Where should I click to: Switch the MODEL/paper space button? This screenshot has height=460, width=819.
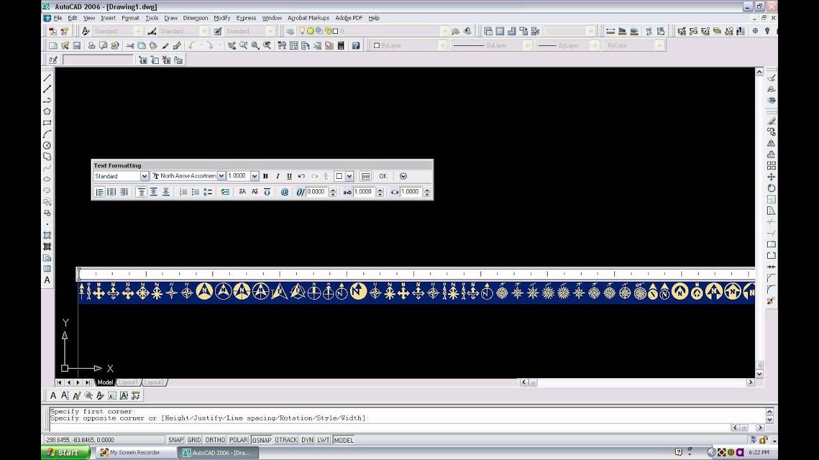pos(344,440)
